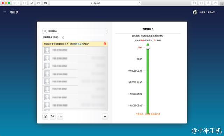
Task: Open the restore contacts history button
Action: (x=45, y=116)
